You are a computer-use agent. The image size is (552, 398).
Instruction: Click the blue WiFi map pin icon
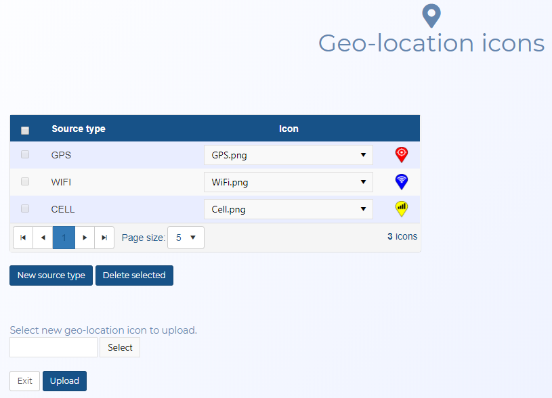pyautogui.click(x=402, y=181)
